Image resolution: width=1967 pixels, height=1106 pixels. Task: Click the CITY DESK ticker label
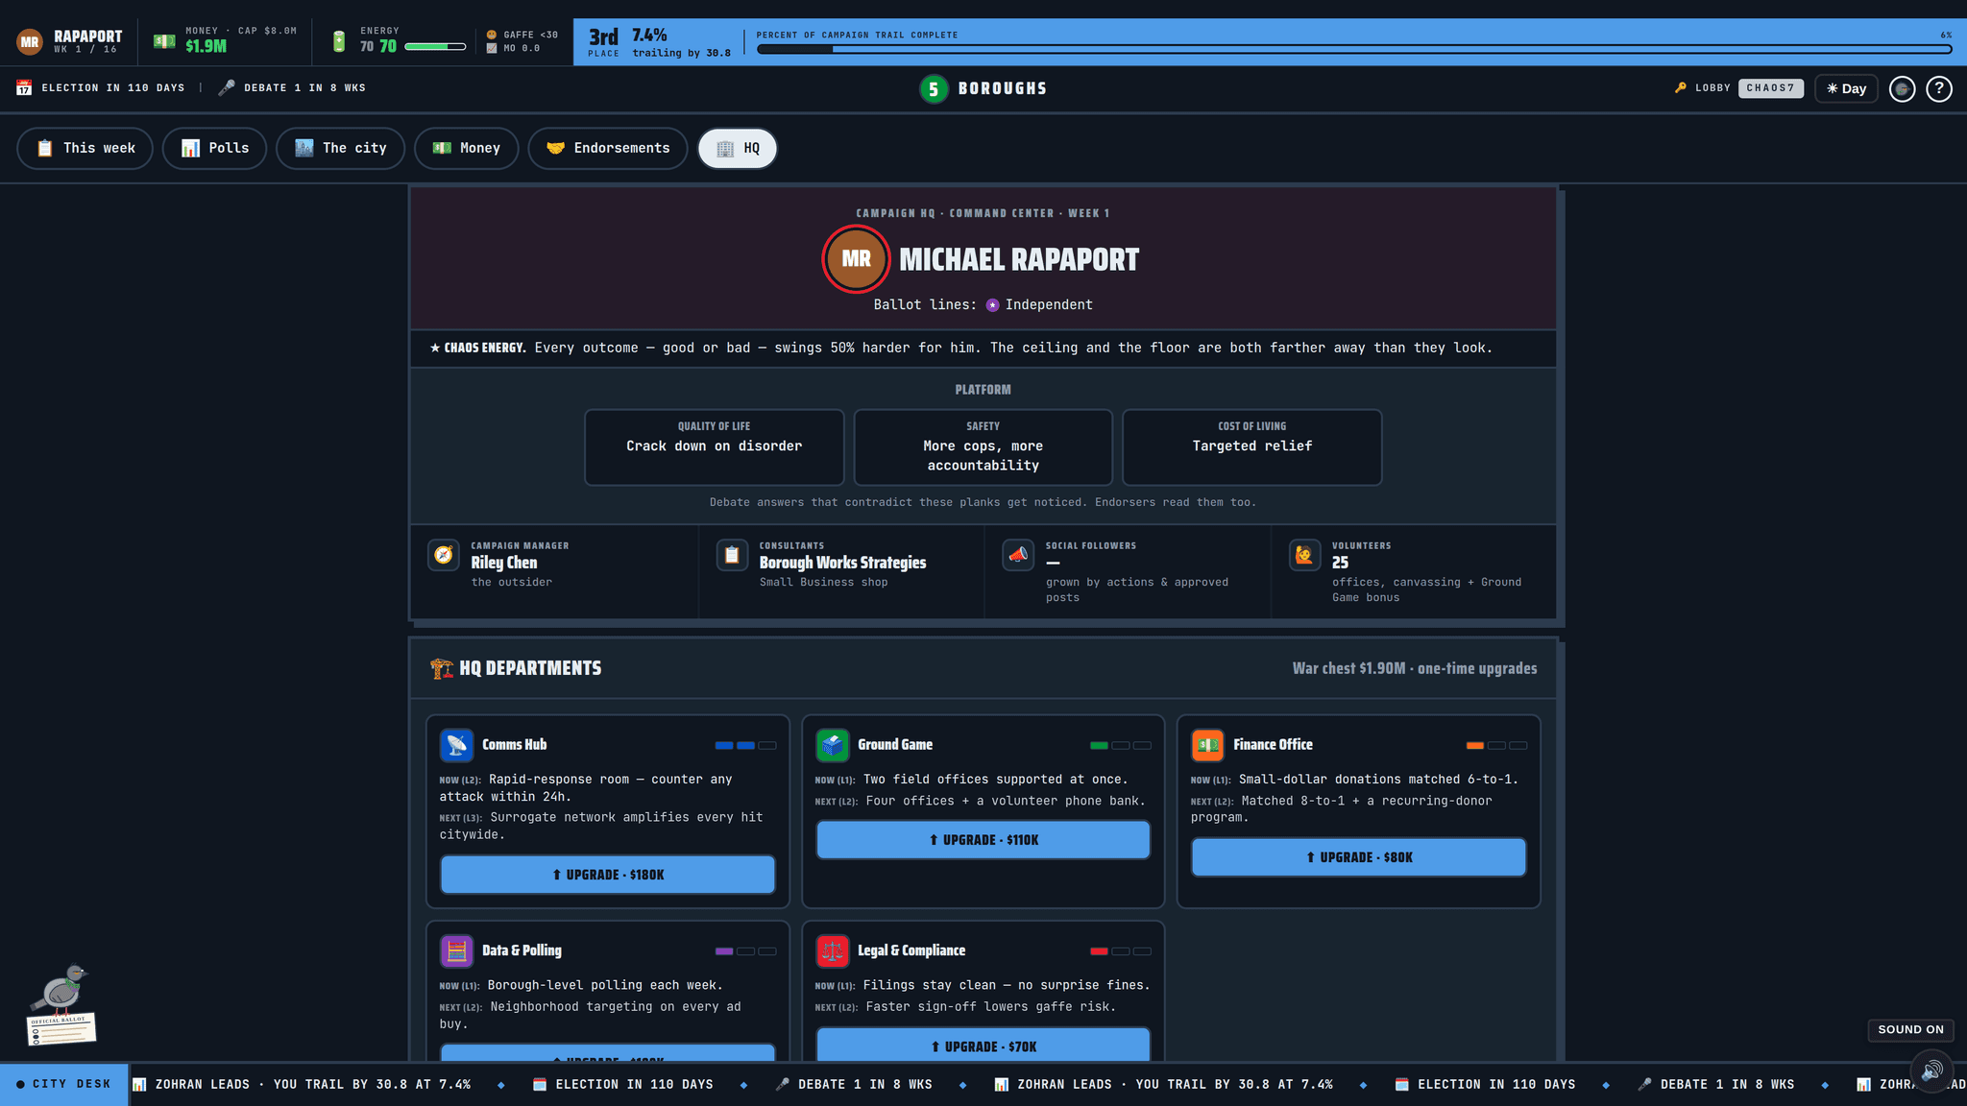click(63, 1084)
